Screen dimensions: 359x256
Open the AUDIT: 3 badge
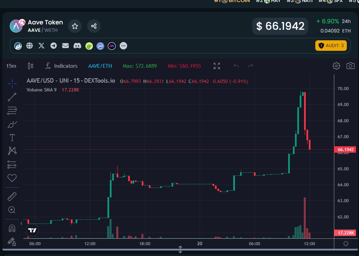[x=331, y=45]
